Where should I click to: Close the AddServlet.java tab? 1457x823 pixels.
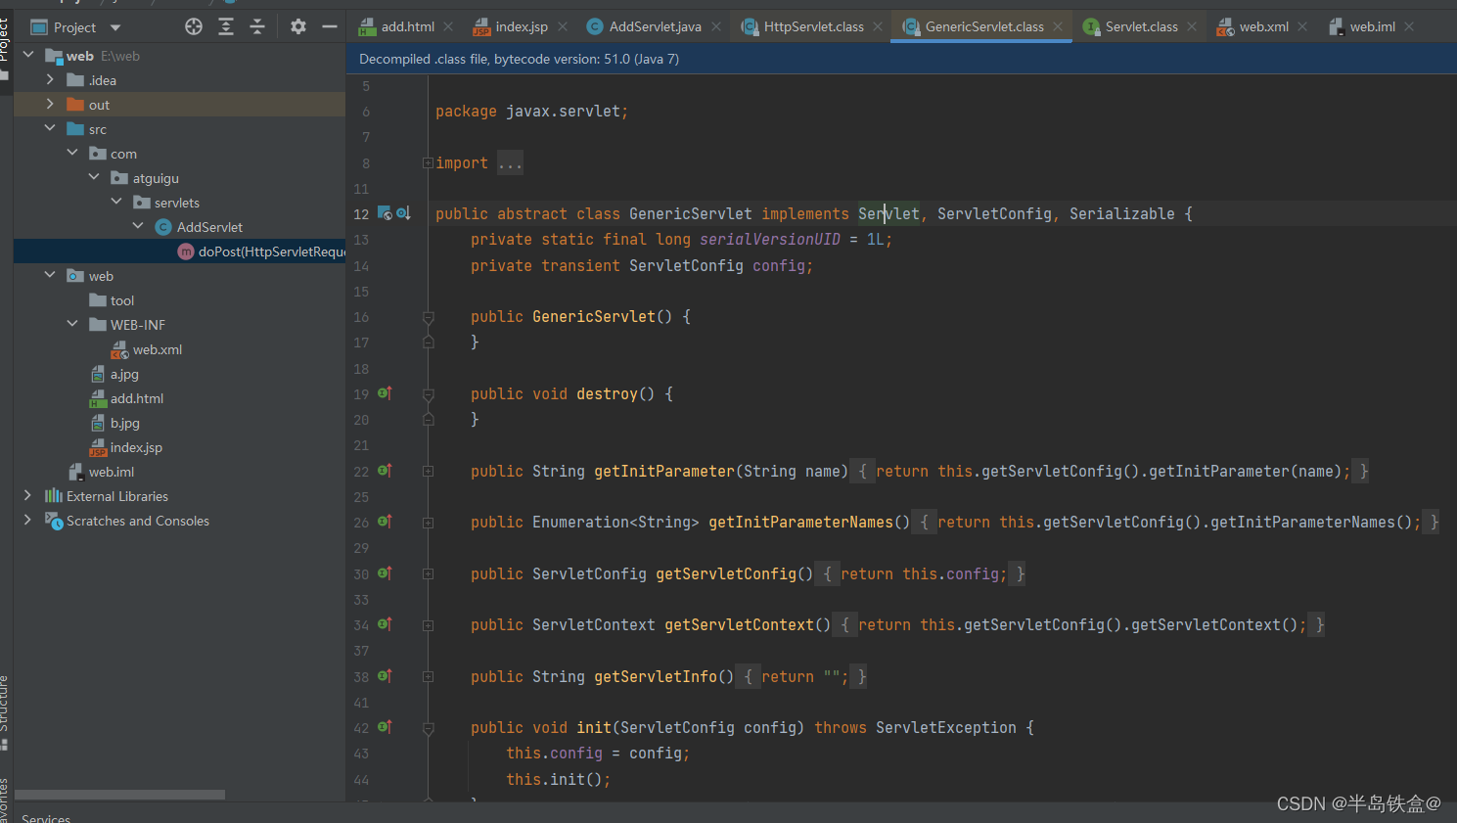(x=716, y=26)
